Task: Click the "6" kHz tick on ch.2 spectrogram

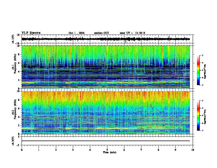Action: click(19, 108)
